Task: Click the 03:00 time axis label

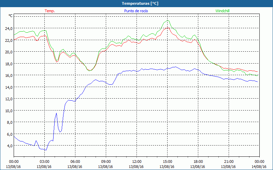Action: (44, 162)
